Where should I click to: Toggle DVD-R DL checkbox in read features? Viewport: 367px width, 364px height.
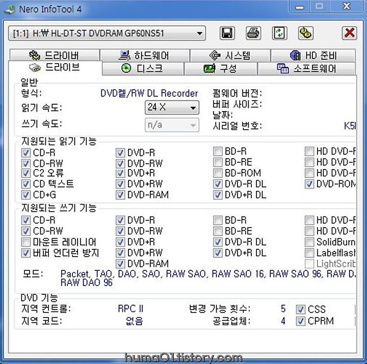(x=218, y=184)
